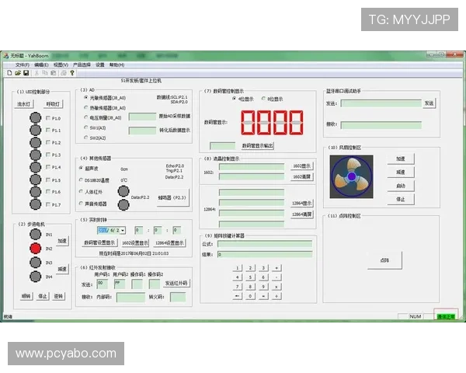Click the Save disk toolbar icon

pos(26,73)
